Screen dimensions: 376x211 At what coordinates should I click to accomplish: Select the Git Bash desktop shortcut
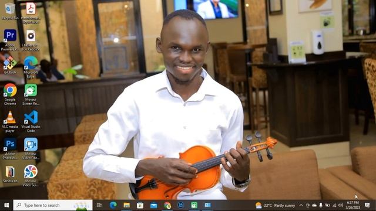click(10, 65)
